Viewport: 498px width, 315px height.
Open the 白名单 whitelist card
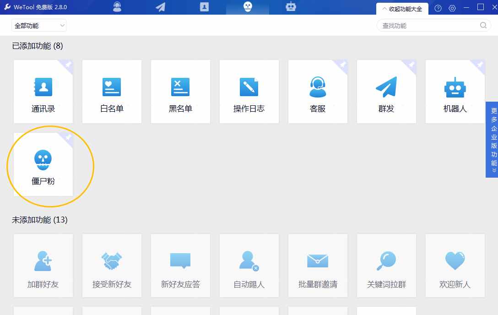coord(112,92)
